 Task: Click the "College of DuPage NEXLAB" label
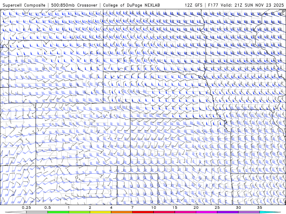(x=131, y=5)
